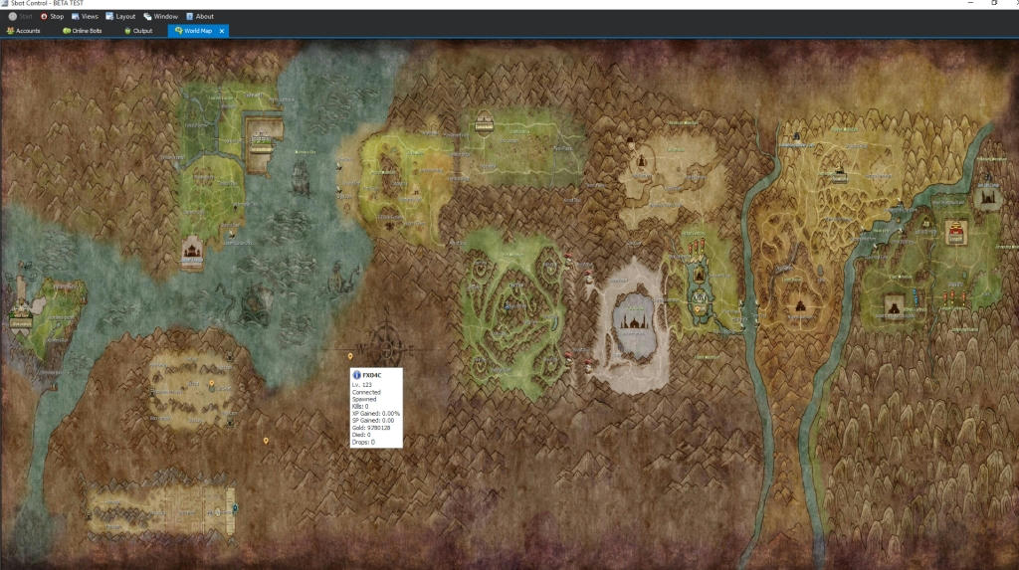Viewport: 1019px width, 570px height.
Task: Stop the running bots
Action: tap(52, 16)
